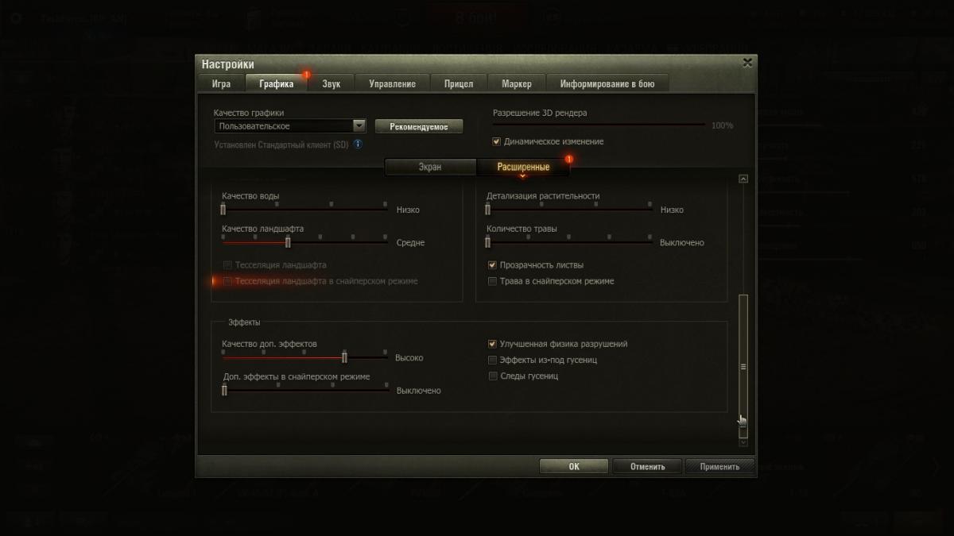This screenshot has width=954, height=536.
Task: Adjust the Разрешение 3D рендера slider
Action: (x=599, y=125)
